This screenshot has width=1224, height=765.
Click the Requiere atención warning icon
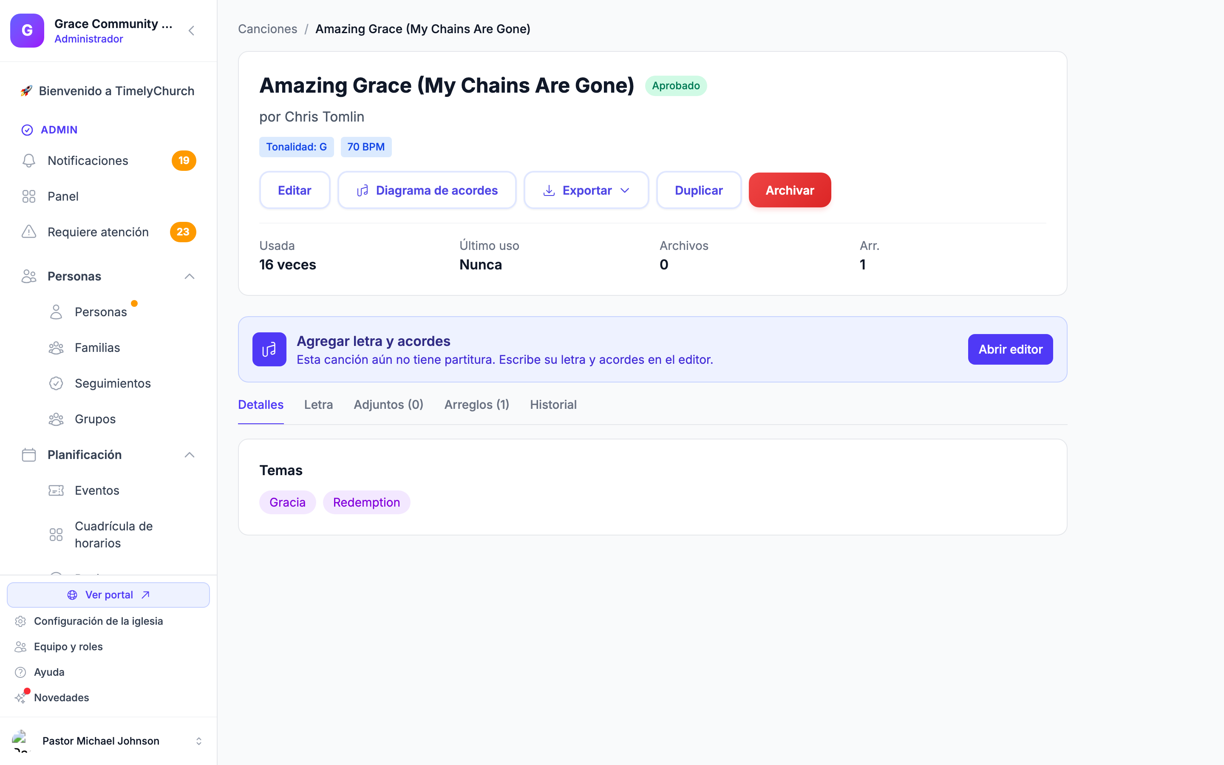(29, 232)
